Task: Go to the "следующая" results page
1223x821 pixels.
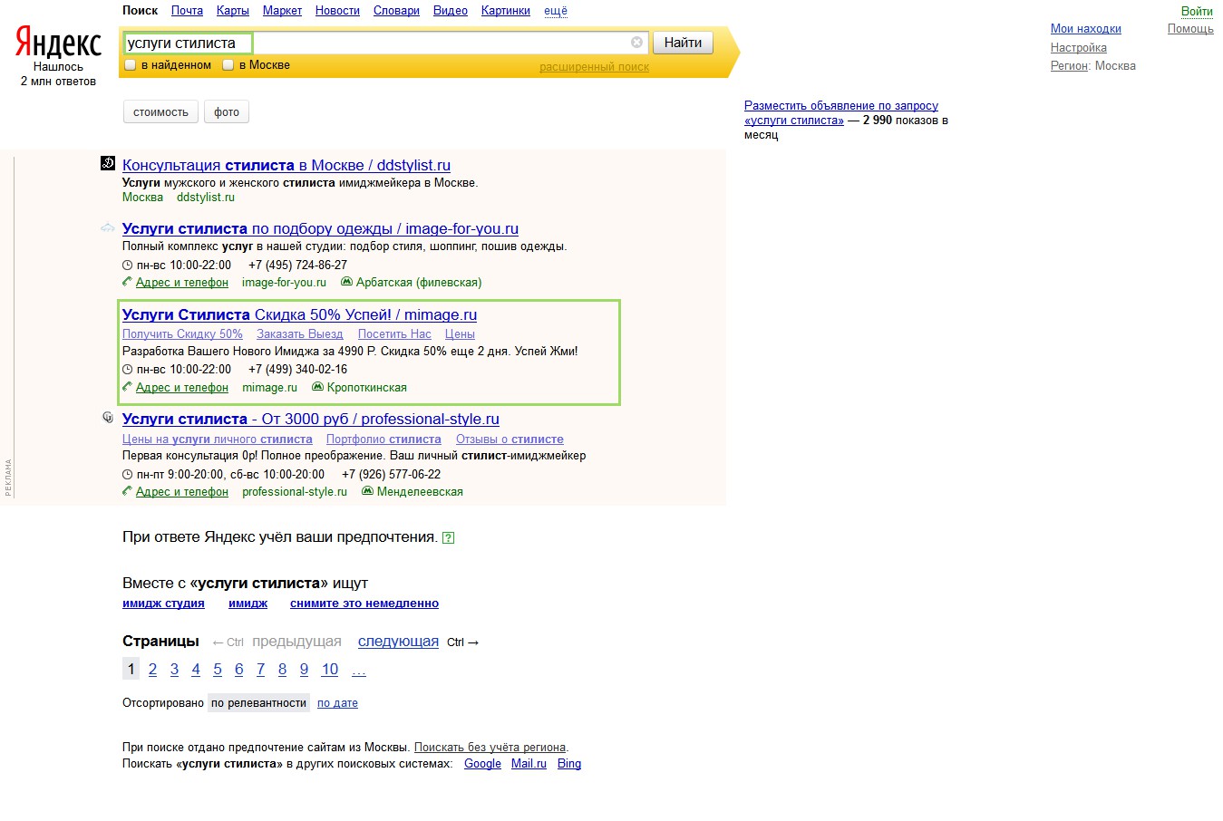Action: point(398,642)
